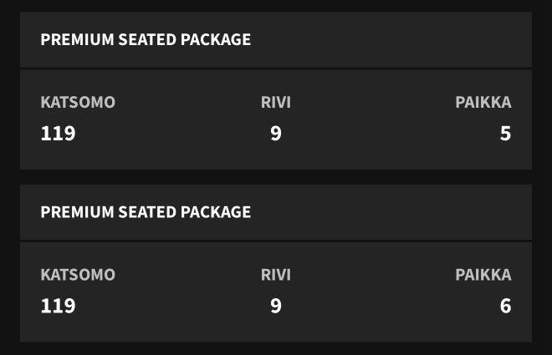Click the word SEATED in the top header
This screenshot has width=552, height=355.
pos(147,40)
